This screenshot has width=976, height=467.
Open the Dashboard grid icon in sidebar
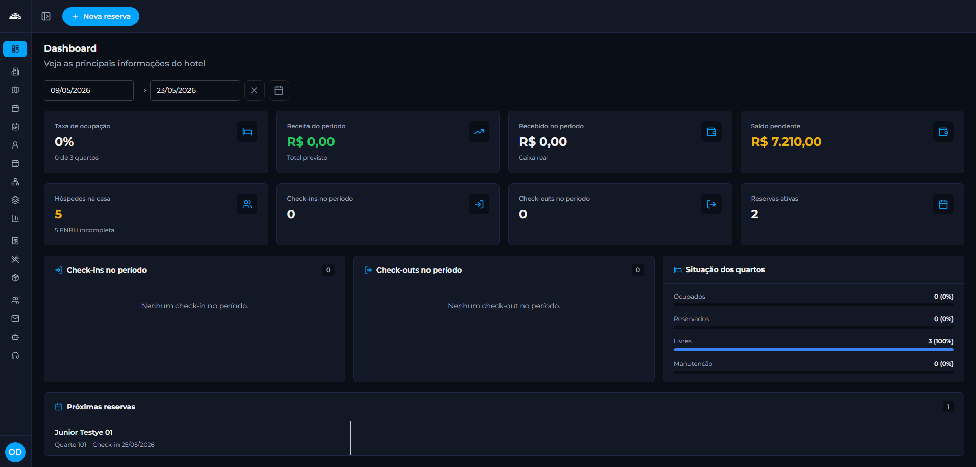[x=15, y=49]
